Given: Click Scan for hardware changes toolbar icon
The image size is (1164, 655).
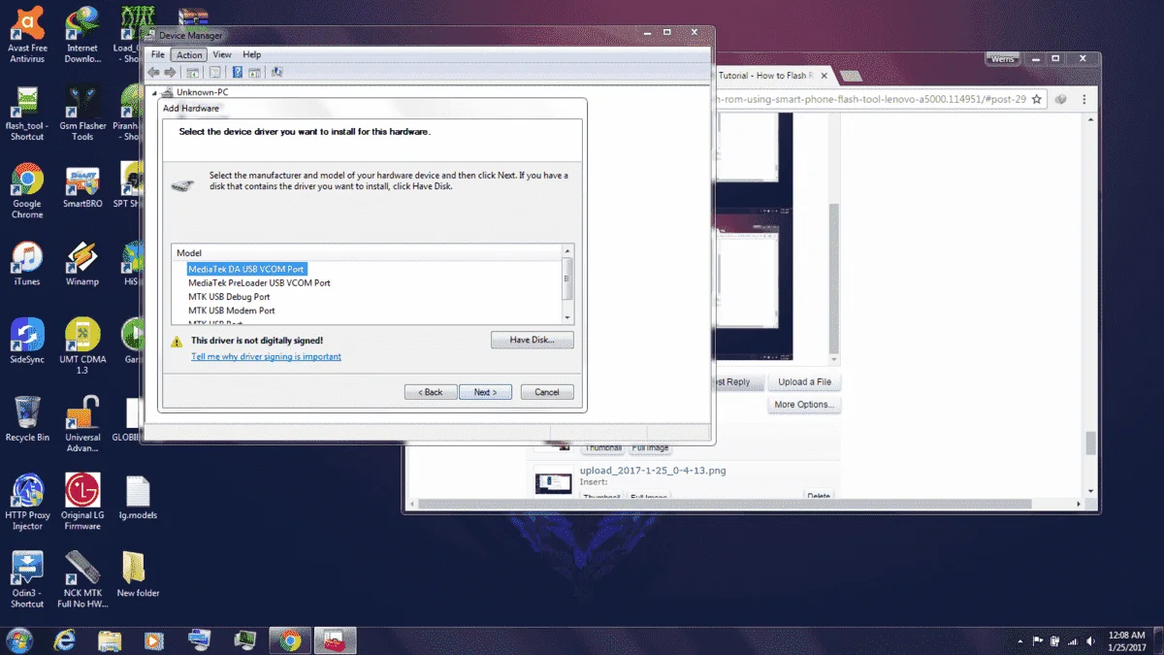Looking at the screenshot, I should coord(276,72).
